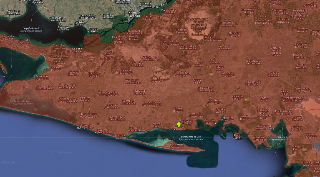
Task: Click the Zelenotropyns'ke label
Action: pyautogui.click(x=108, y=94)
